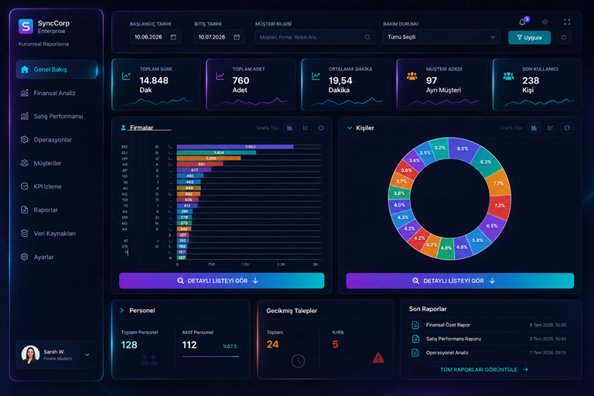Image resolution: width=594 pixels, height=396 pixels.
Task: Click the Firmalar person icon
Action: [x=123, y=128]
